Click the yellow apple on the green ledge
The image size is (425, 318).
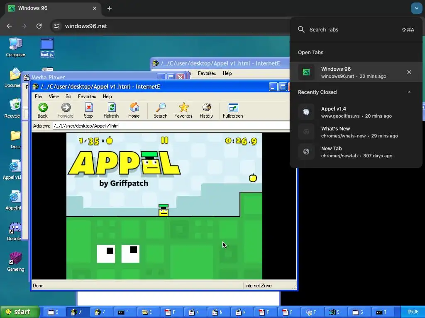click(x=253, y=178)
